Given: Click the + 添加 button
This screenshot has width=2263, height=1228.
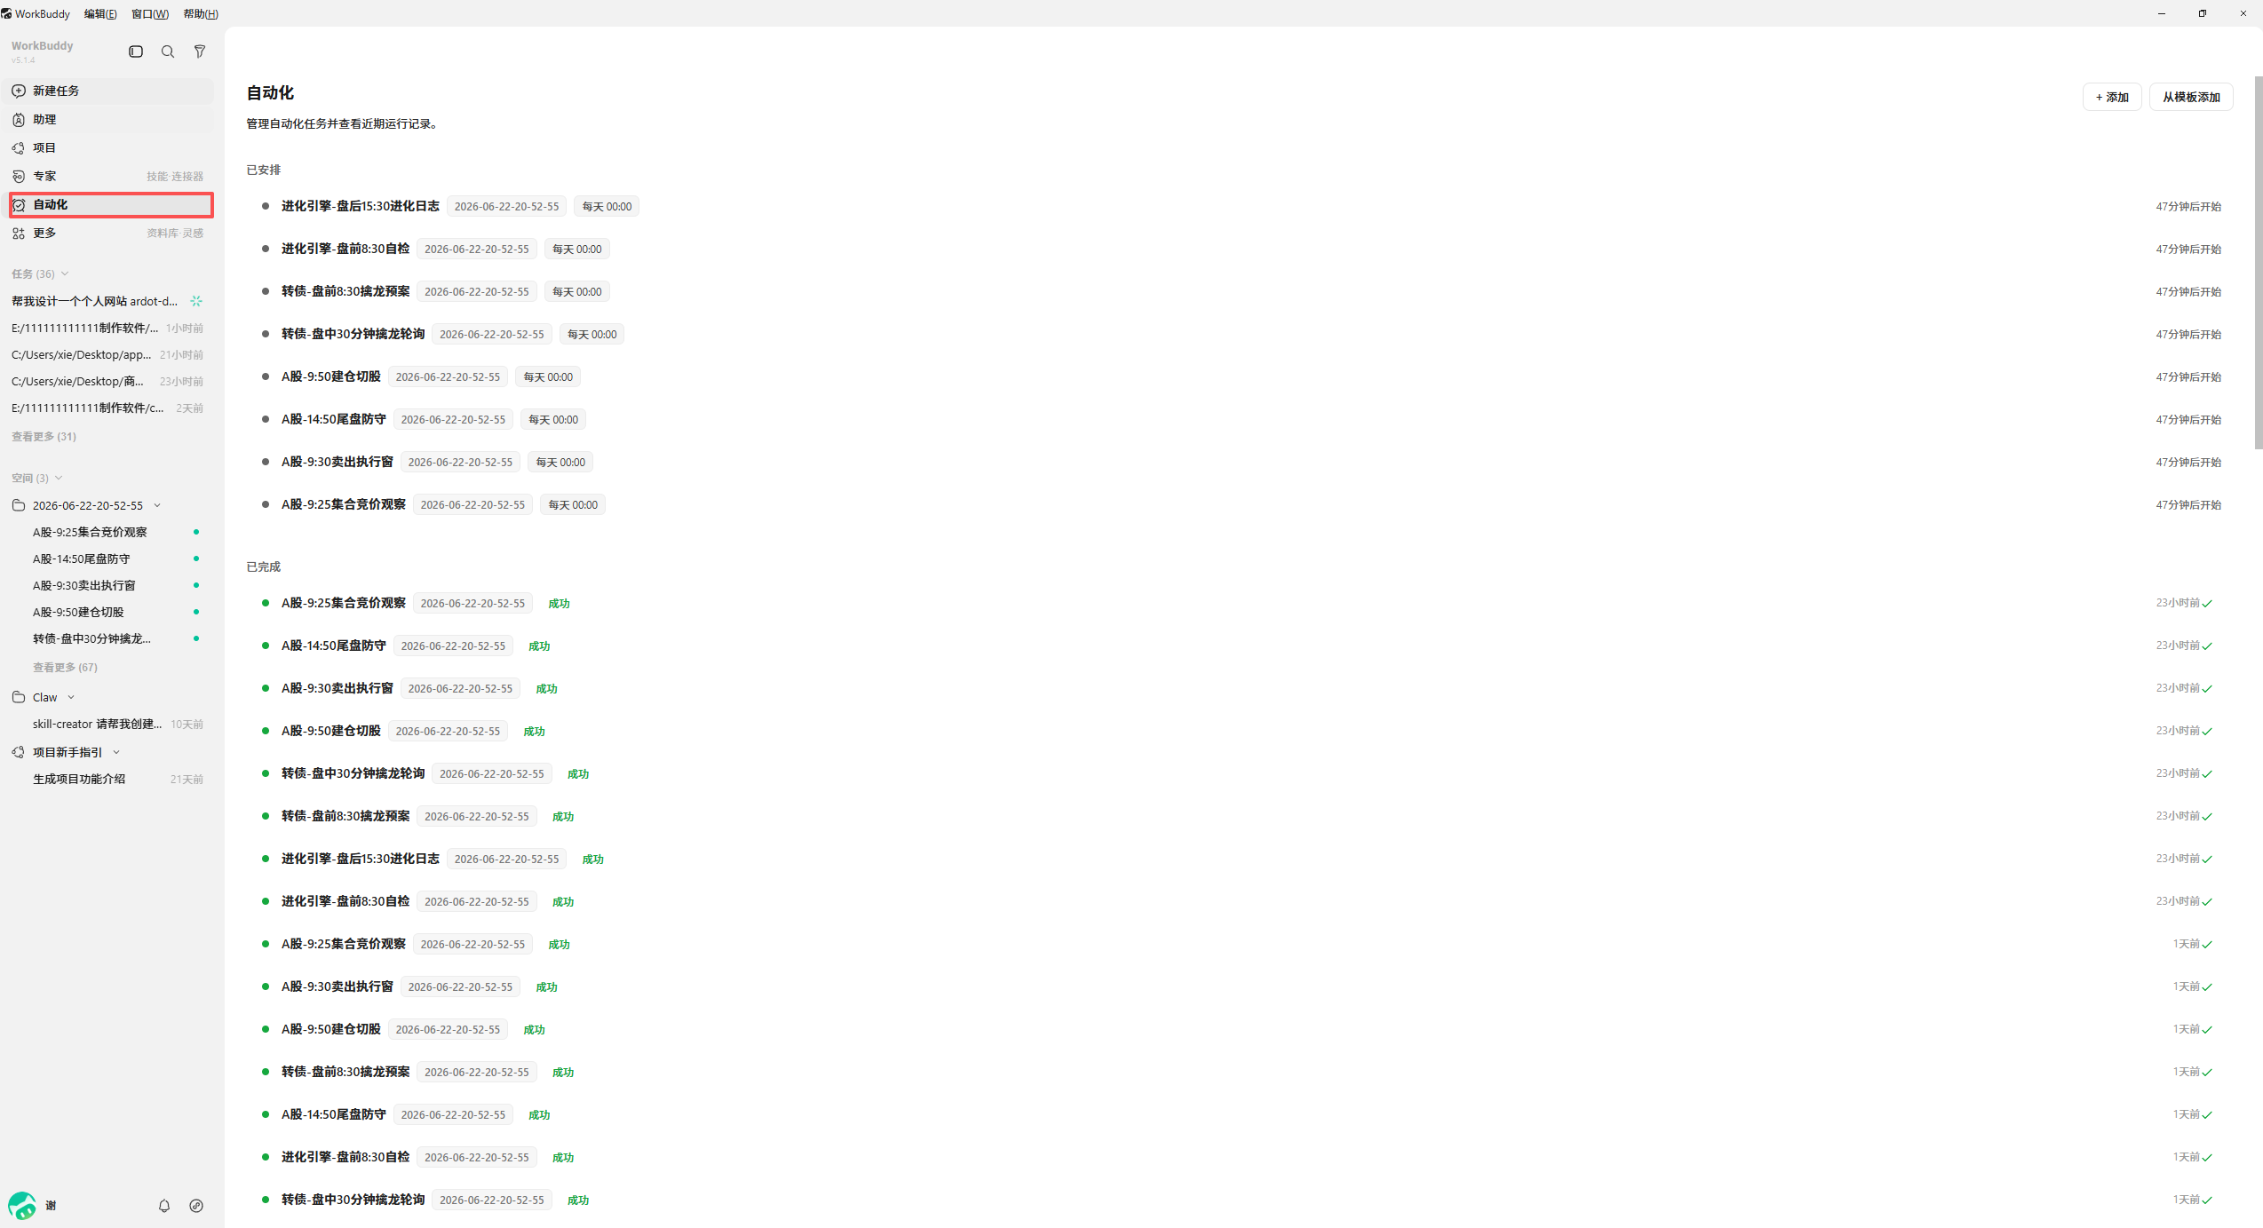Looking at the screenshot, I should (2112, 97).
